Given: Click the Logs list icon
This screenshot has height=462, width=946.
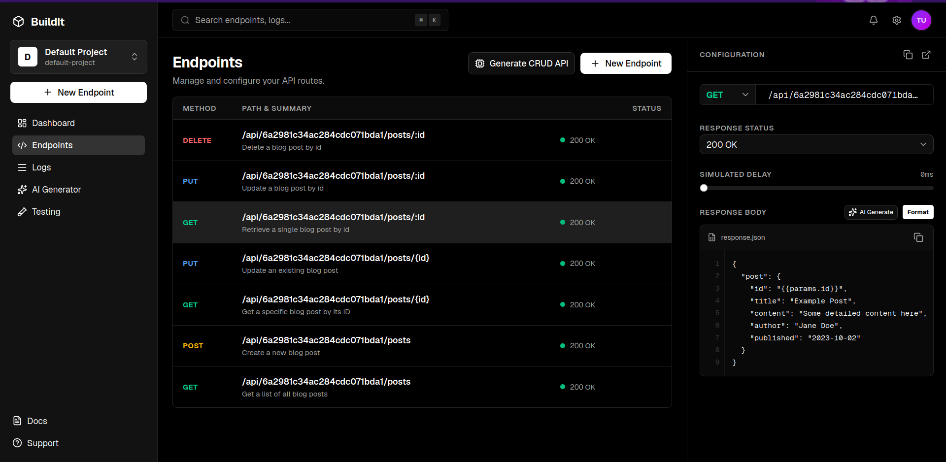Looking at the screenshot, I should click(22, 167).
